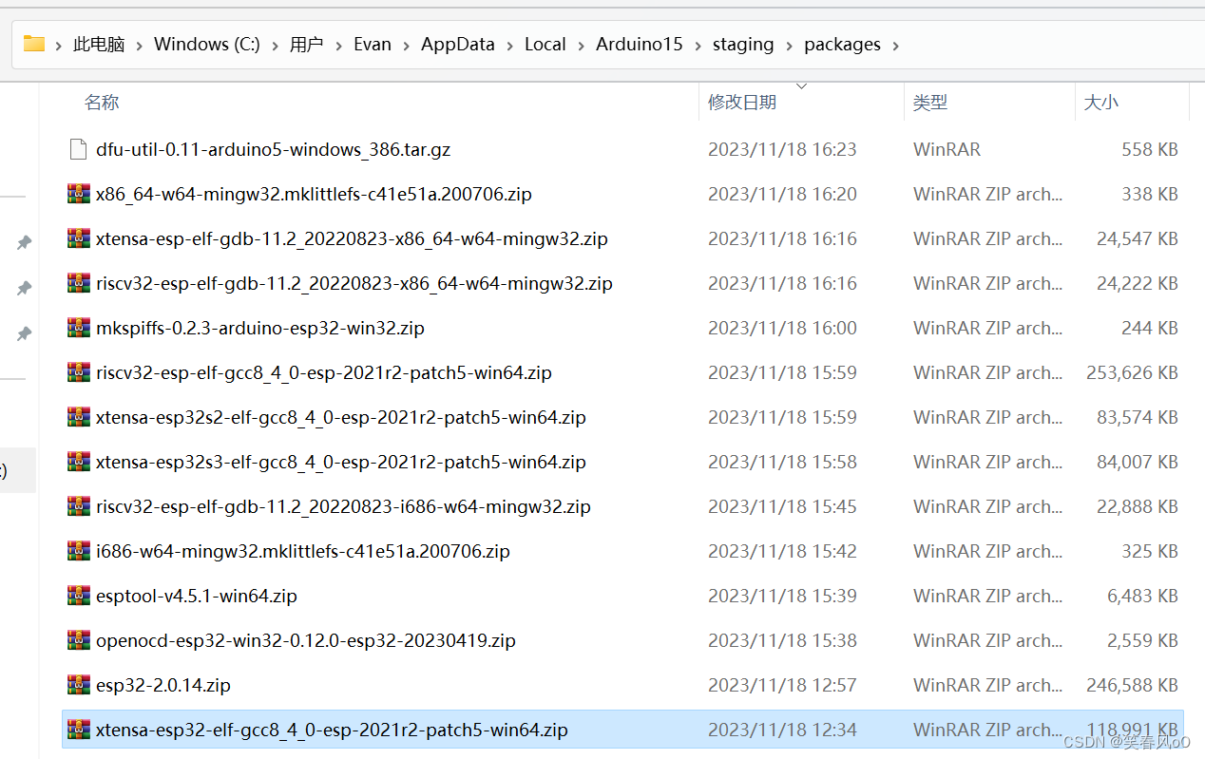Select openocd-esp32-win32-0.12.0-esp32-20230419.zip name

(306, 640)
